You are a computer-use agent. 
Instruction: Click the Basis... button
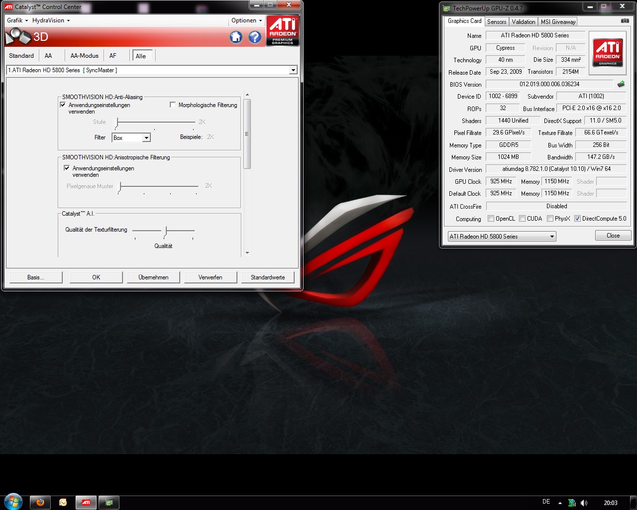pyautogui.click(x=36, y=277)
